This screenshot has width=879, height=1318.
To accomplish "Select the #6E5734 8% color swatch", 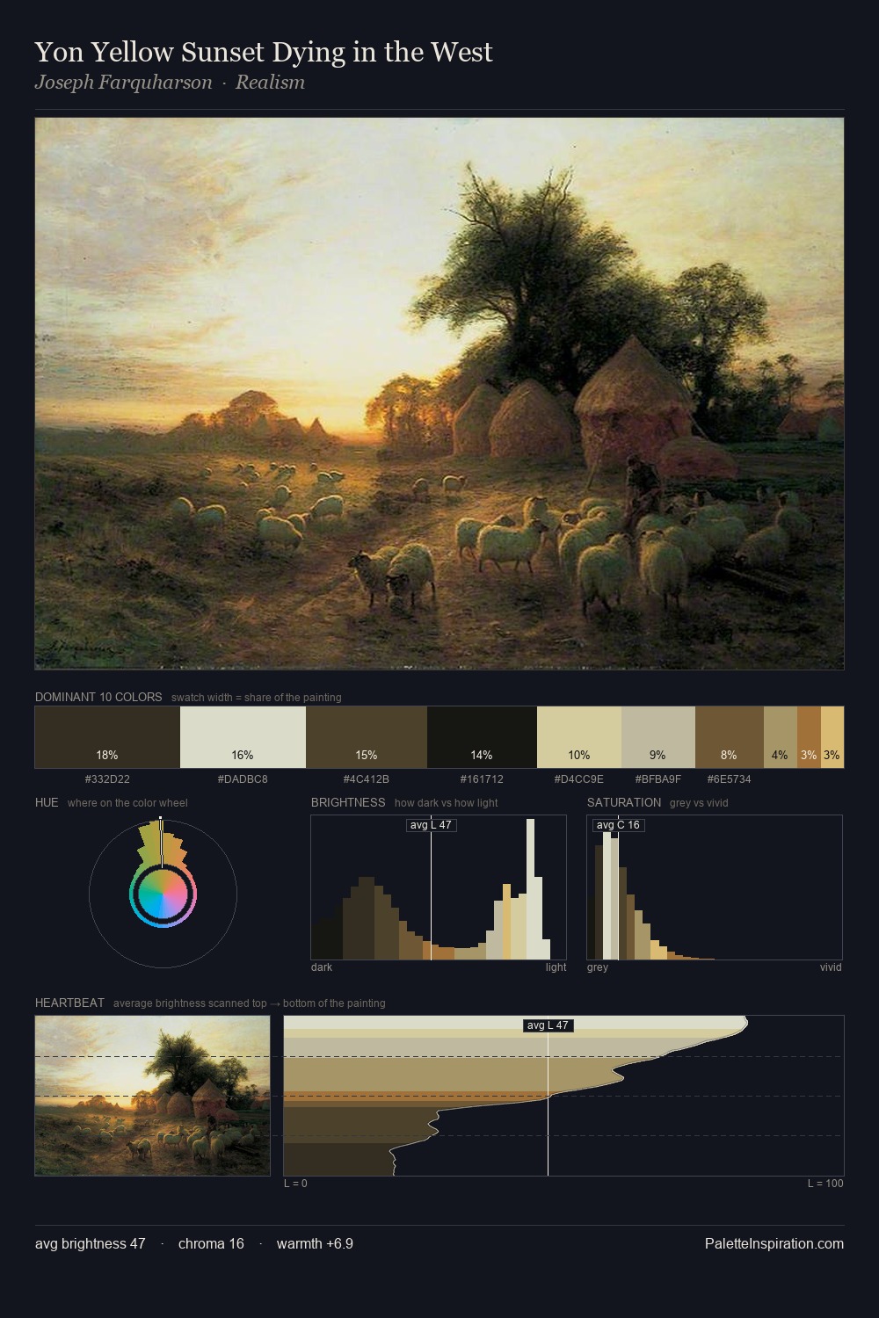I will tap(730, 737).
